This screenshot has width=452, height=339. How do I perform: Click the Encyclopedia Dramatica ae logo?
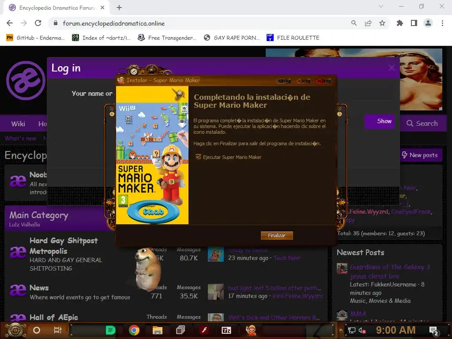point(26,80)
